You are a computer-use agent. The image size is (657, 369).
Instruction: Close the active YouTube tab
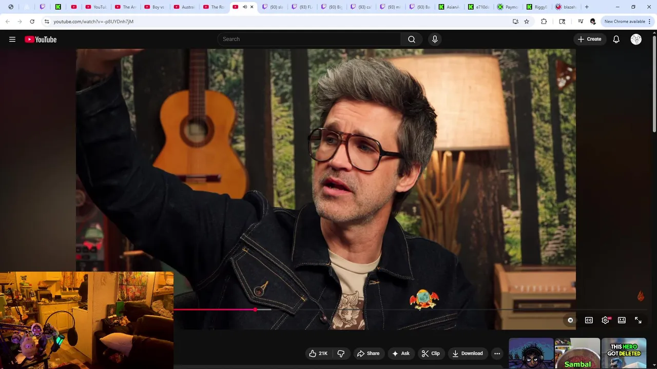tap(252, 7)
